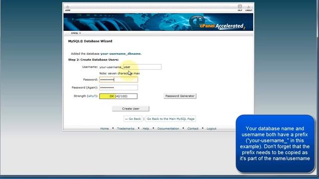The width and height of the screenshot is (319, 179).
Task: Click into the Password field
Action: [x=119, y=80]
